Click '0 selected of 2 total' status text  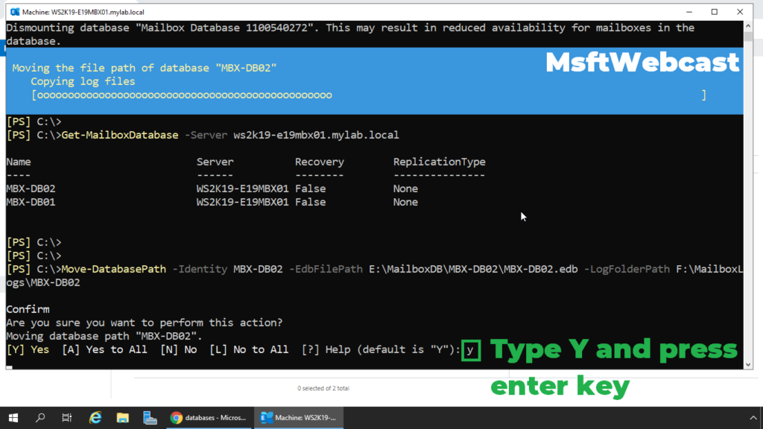click(x=323, y=388)
